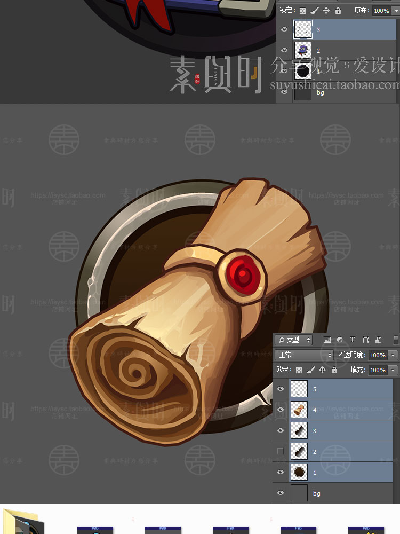This screenshot has height=534, width=400.
Task: Click layer name 2 in upper panel
Action: (318, 51)
